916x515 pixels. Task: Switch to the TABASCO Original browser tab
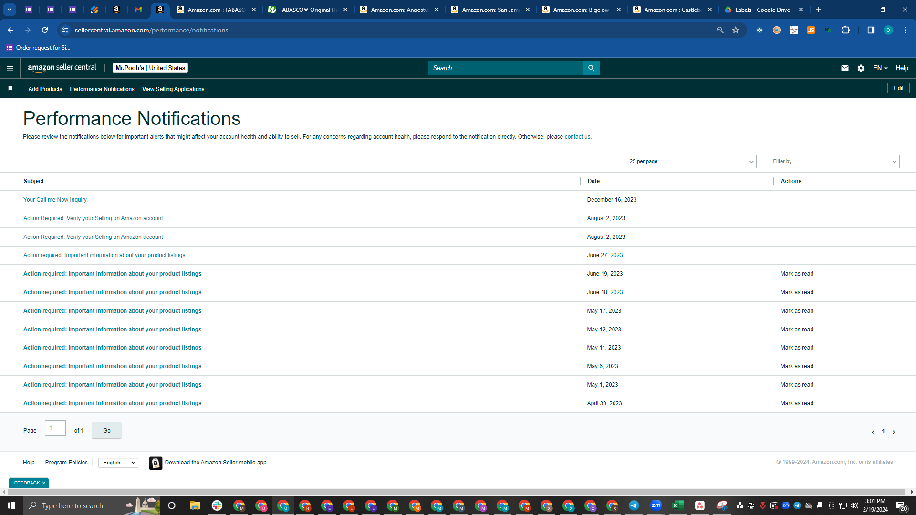coord(308,10)
